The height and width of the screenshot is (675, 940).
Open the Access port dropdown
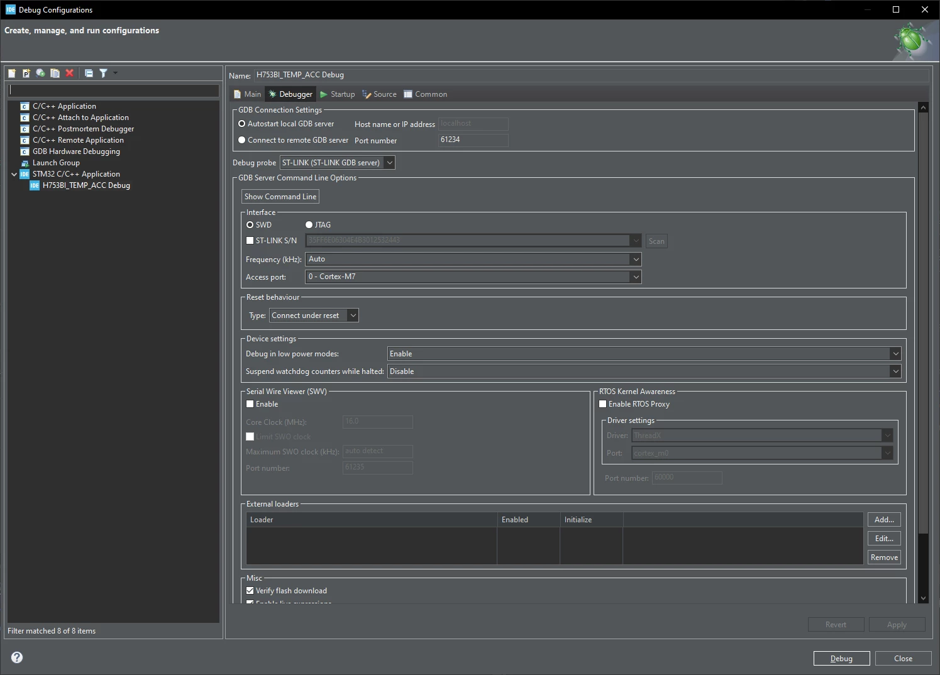[x=473, y=277]
